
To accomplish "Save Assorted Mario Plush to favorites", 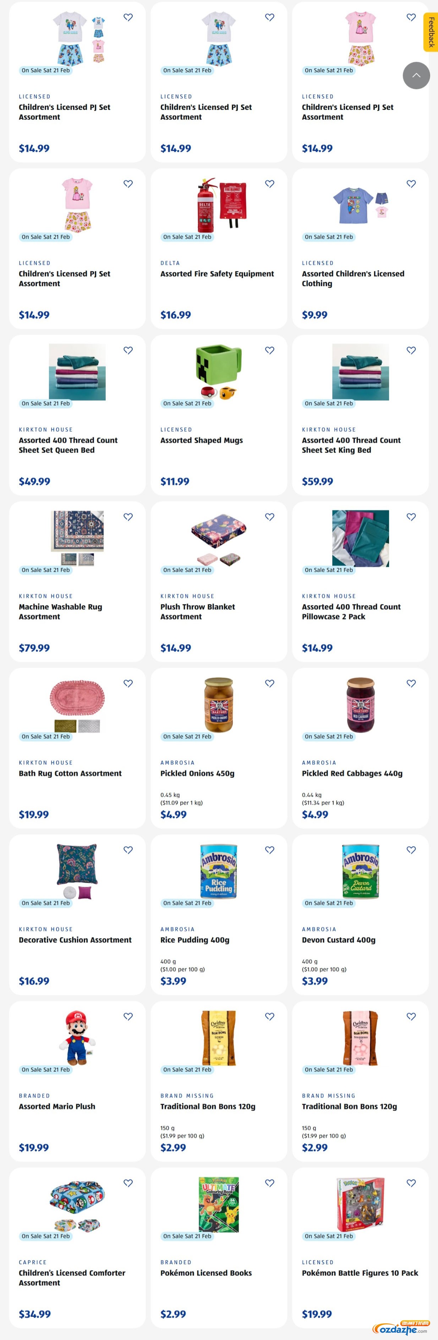I will (x=128, y=1016).
